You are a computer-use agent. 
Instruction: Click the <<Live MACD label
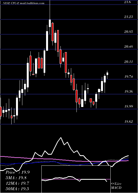(x=116, y=186)
